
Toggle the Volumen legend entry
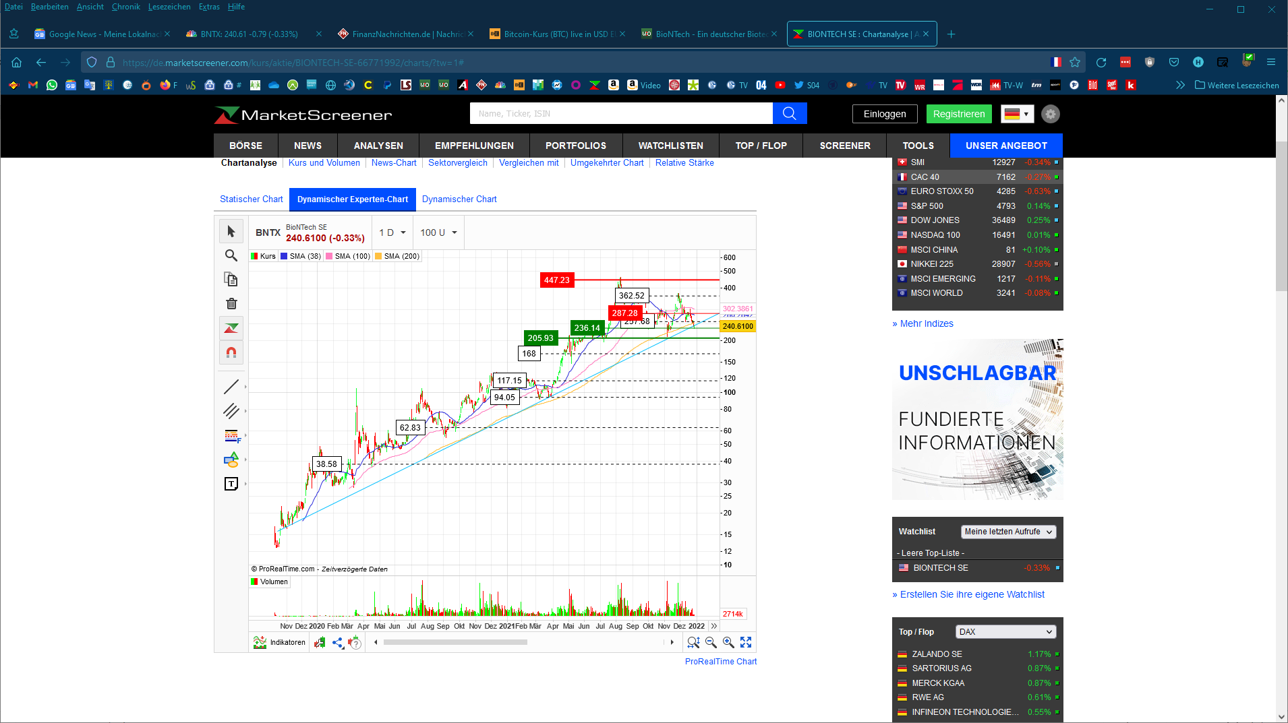pos(269,581)
